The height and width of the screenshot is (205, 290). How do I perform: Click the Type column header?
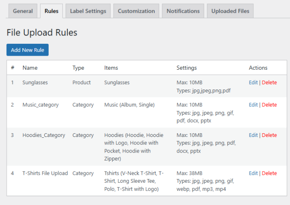tap(78, 68)
